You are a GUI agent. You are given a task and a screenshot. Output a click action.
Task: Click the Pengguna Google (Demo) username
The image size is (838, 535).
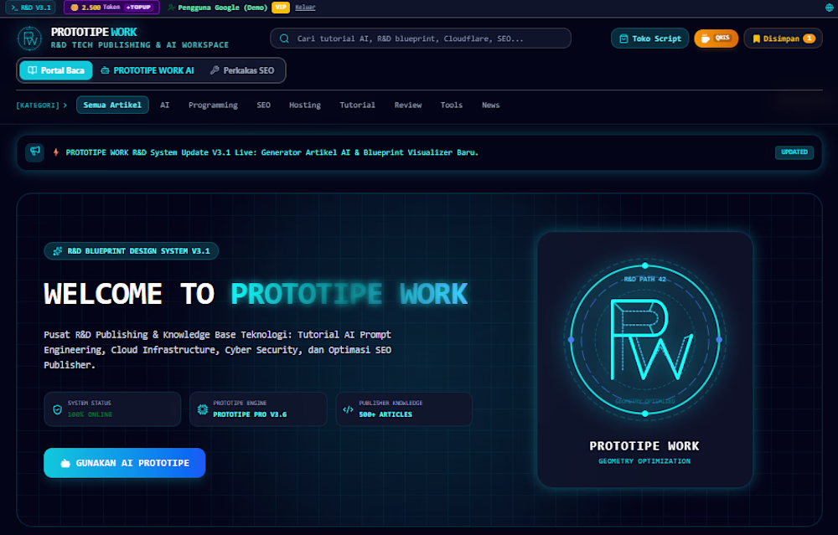coord(222,8)
